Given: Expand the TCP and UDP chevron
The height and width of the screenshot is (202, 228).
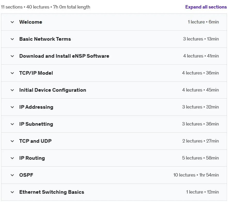Looking at the screenshot, I should 12,141.
